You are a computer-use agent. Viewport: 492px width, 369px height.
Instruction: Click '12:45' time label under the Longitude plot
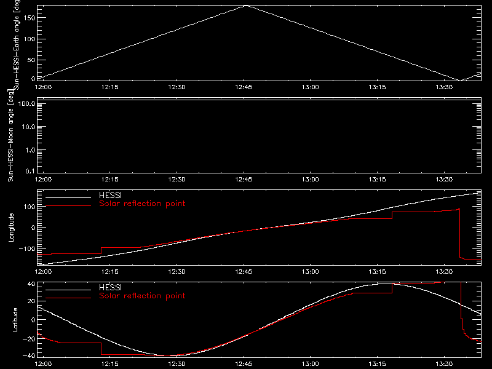(x=244, y=272)
